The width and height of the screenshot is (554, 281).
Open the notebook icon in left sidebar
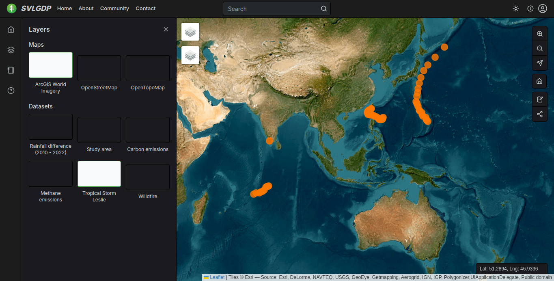11,70
